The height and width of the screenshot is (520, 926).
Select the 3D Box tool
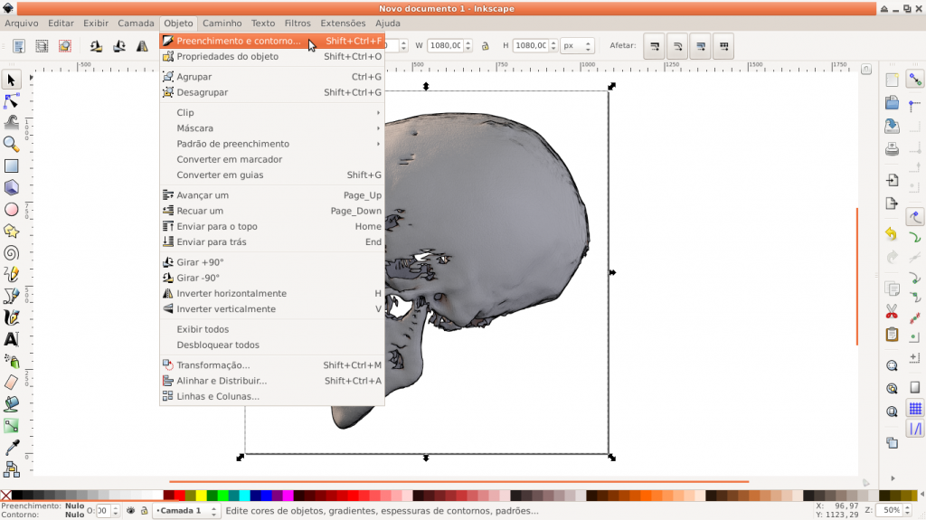[x=11, y=188]
